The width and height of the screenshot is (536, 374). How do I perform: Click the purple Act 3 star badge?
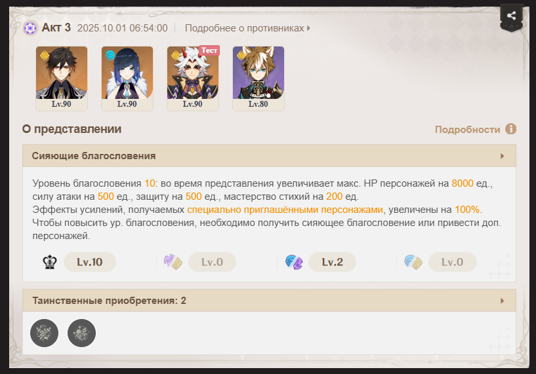coord(30,28)
